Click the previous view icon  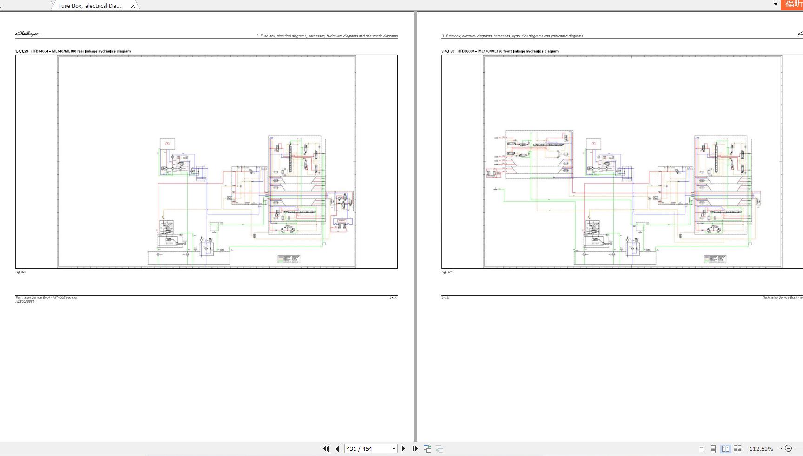click(428, 449)
